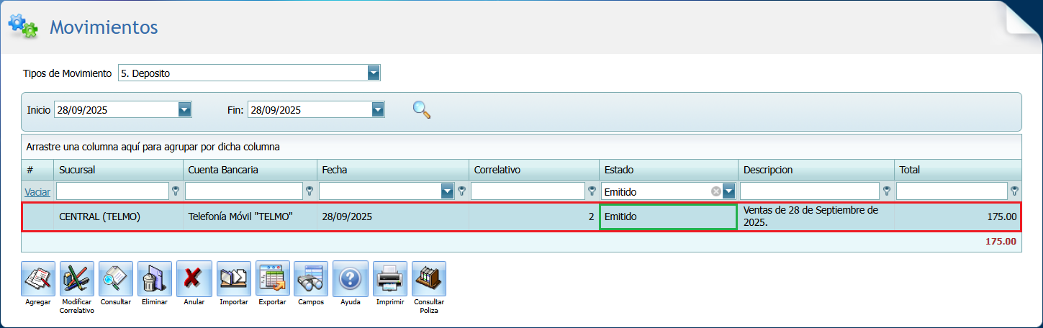The width and height of the screenshot is (1043, 328).
Task: Click the Consultar magnifier icon
Action: [116, 278]
